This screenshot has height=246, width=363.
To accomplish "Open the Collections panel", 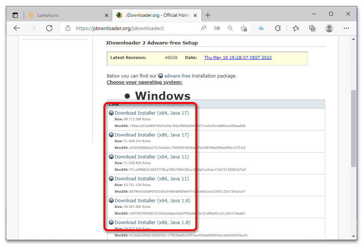I will (312, 28).
